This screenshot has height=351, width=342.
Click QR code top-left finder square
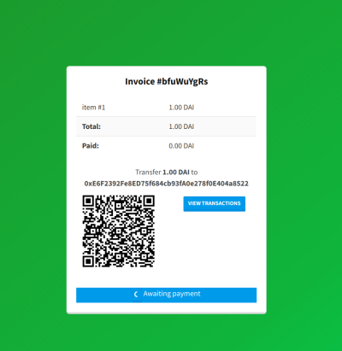click(88, 201)
